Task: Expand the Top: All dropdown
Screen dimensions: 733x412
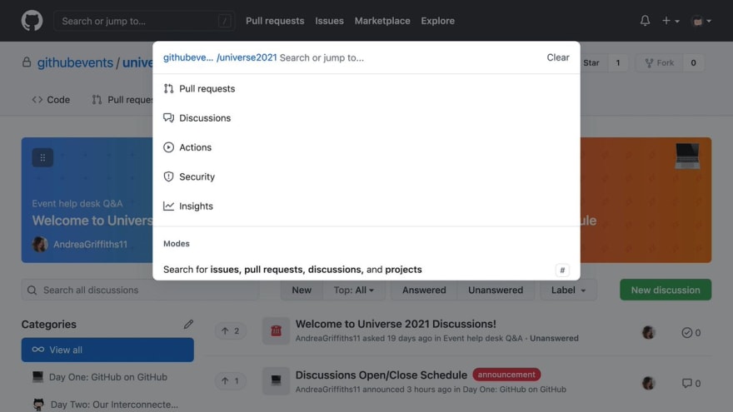Action: pos(354,290)
